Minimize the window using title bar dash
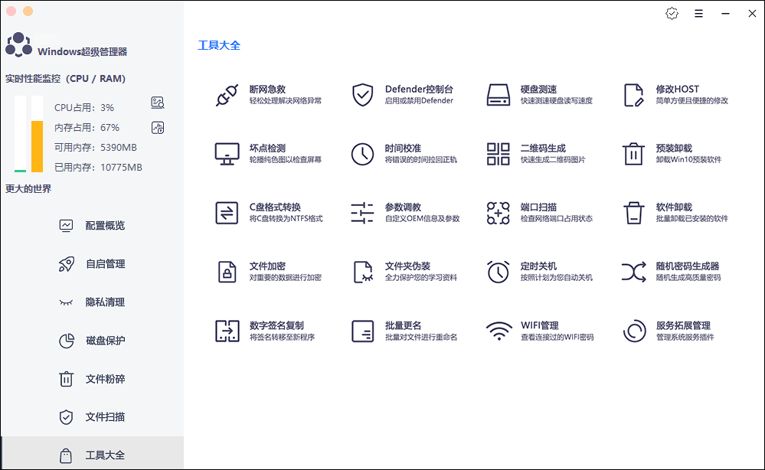 point(725,14)
